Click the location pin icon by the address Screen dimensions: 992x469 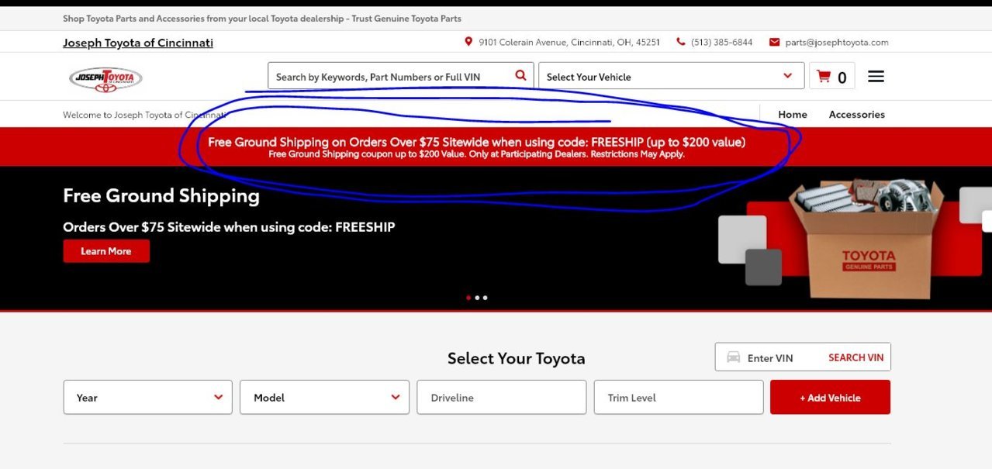[468, 42]
